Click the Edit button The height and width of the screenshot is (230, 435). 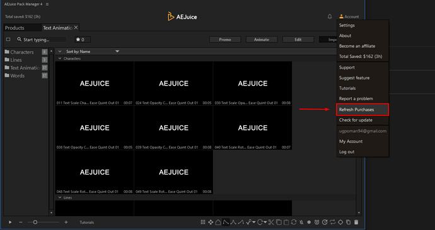click(298, 40)
